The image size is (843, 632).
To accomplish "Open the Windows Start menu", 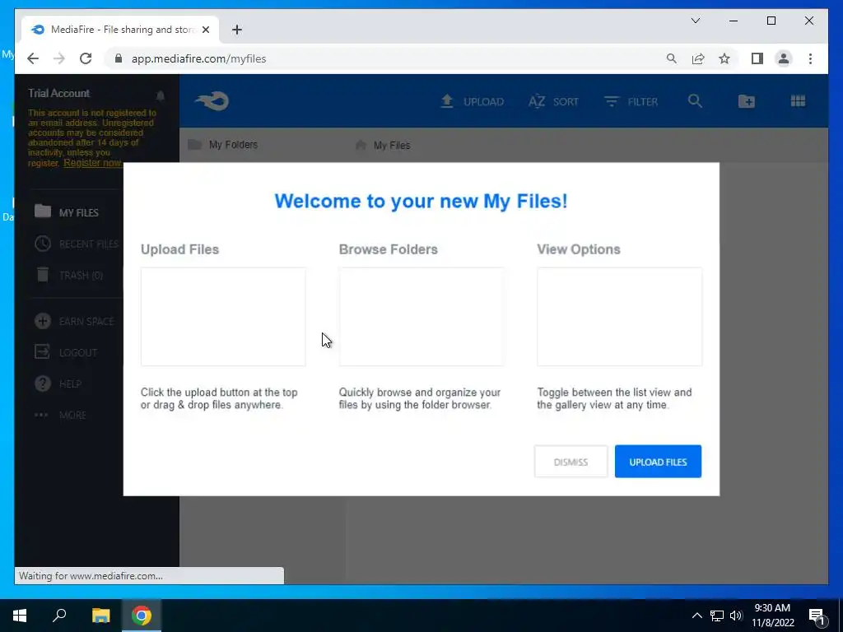I will (x=20, y=616).
